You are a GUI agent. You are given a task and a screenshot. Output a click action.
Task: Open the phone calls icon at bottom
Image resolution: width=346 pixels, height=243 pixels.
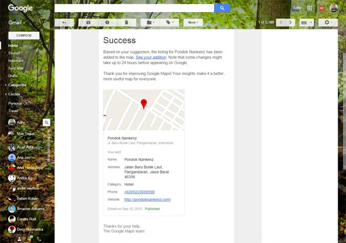tap(39, 239)
